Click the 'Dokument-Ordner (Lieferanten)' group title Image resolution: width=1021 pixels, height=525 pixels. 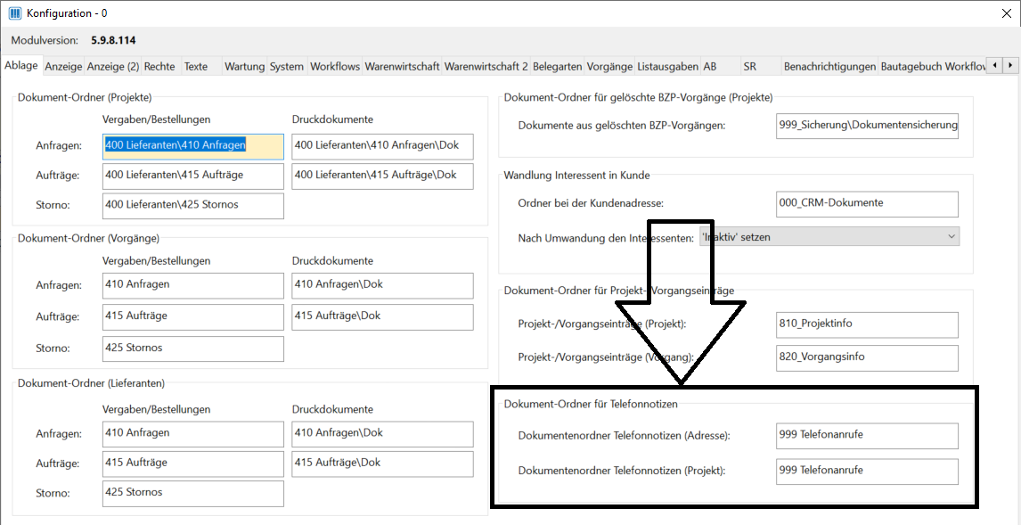[91, 383]
